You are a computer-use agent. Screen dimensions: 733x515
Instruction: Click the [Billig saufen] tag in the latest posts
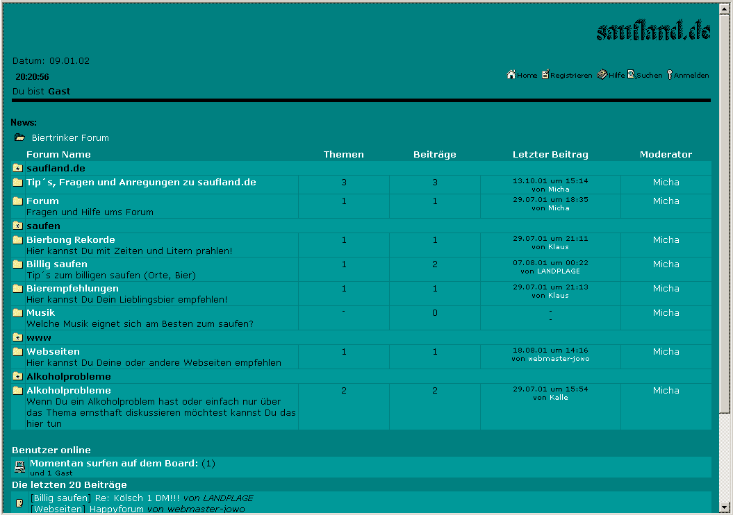click(x=60, y=498)
